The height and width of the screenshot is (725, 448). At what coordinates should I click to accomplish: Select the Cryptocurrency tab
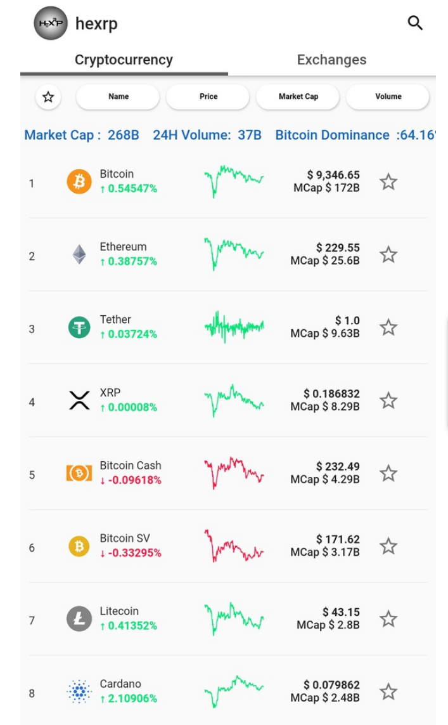coord(124,60)
